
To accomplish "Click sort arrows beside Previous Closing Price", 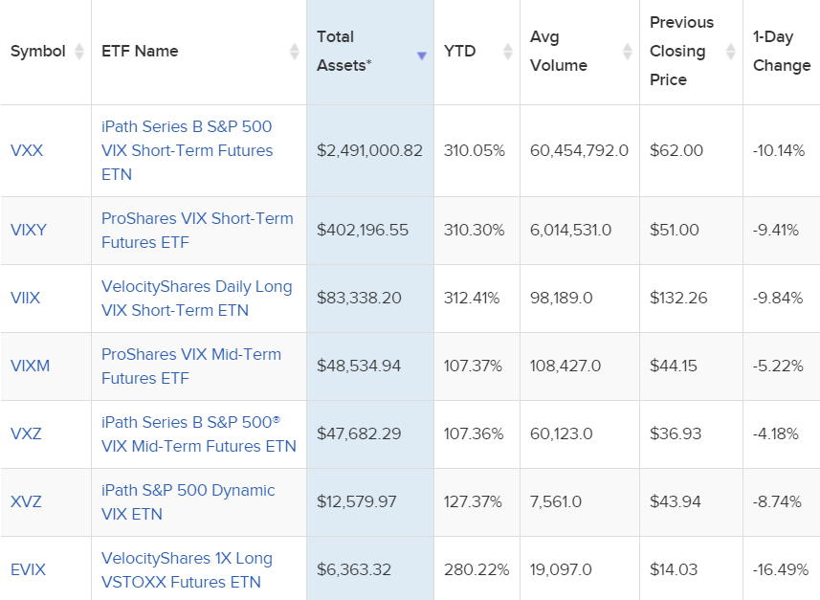I will [730, 52].
